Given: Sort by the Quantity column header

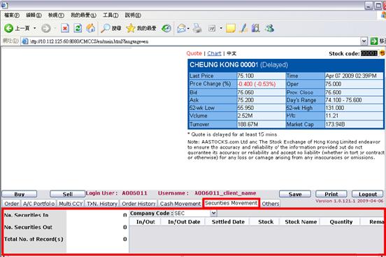Looking at the screenshot, I should [341, 222].
